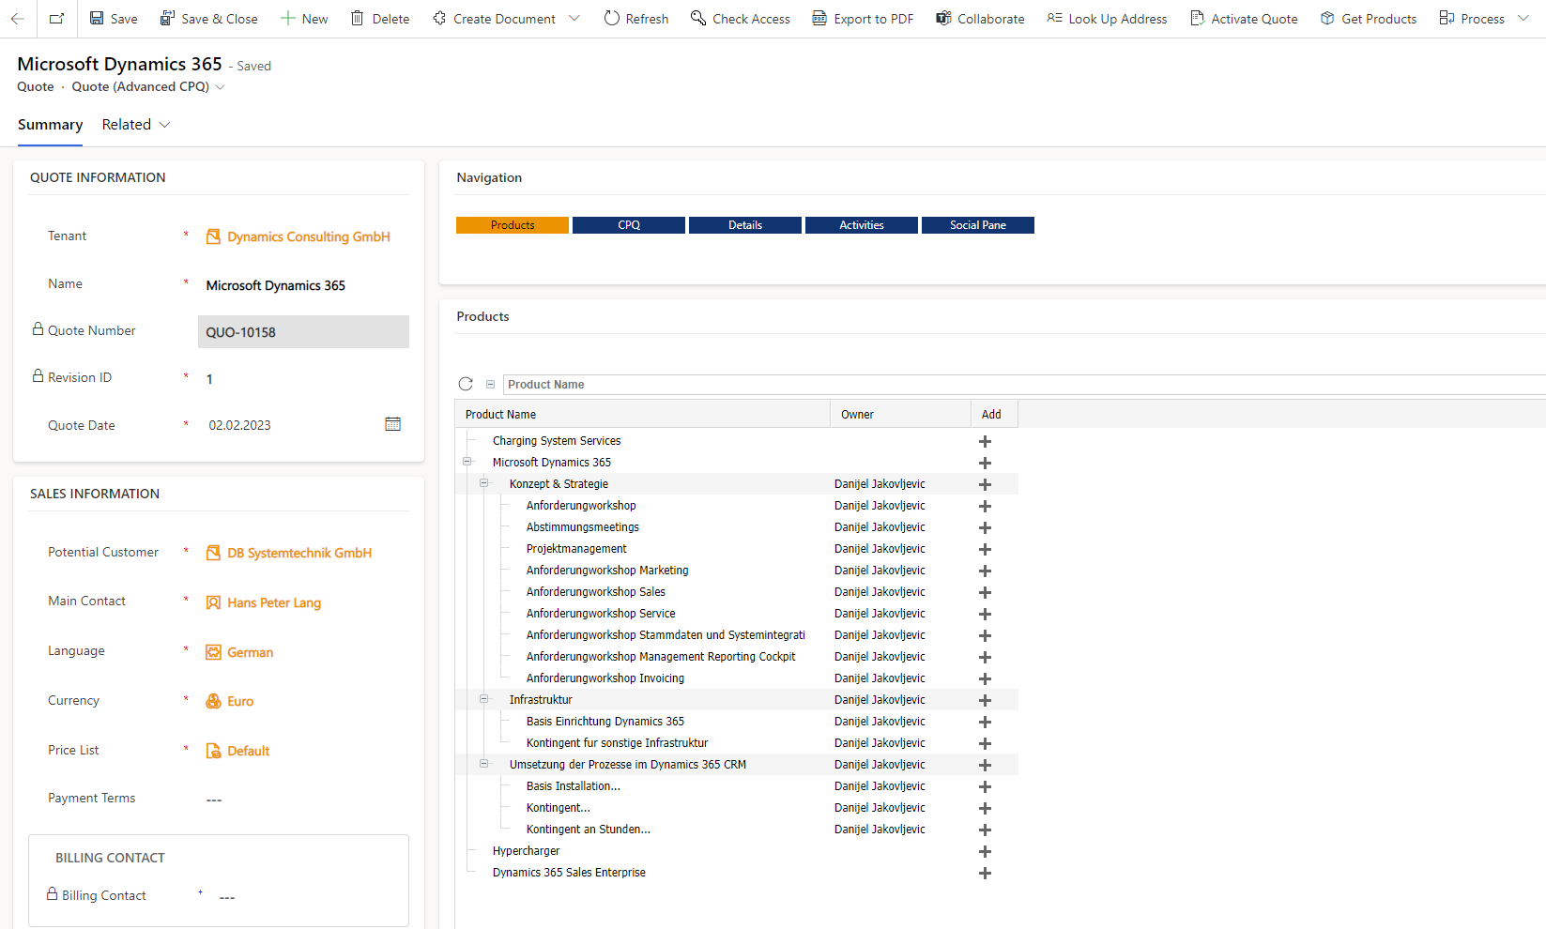Viewport: 1546px width, 929px height.
Task: Add Anforderungworkshop Invoicing item
Action: click(985, 678)
